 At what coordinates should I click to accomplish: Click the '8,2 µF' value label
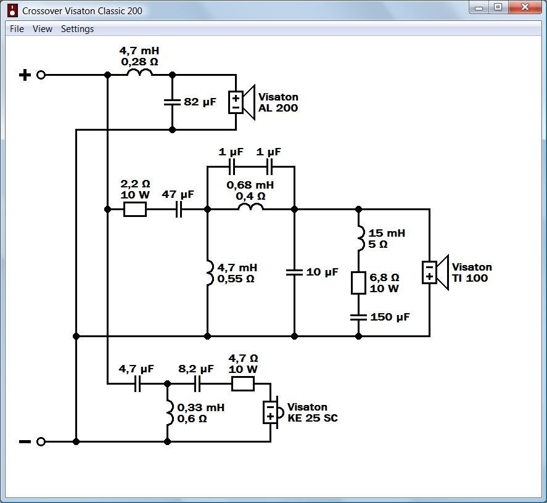click(x=196, y=369)
